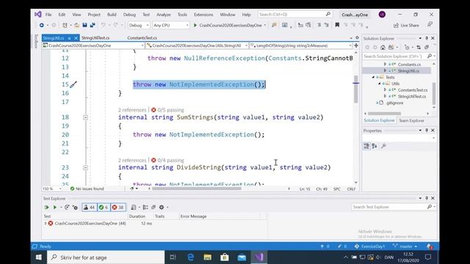The image size is (470, 264).
Task: Open the File menu
Action: [x=48, y=15]
